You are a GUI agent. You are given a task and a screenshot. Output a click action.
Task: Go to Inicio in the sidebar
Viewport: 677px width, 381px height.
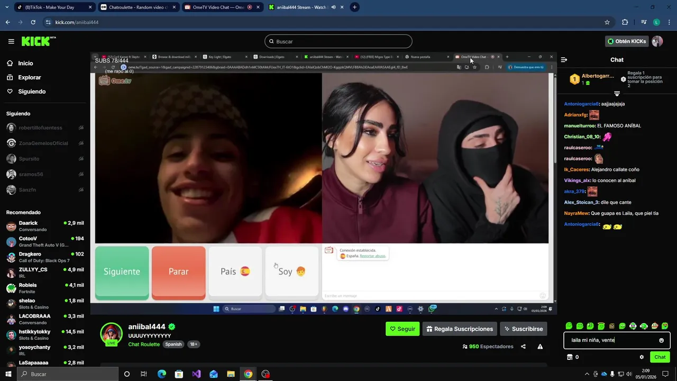coord(25,63)
